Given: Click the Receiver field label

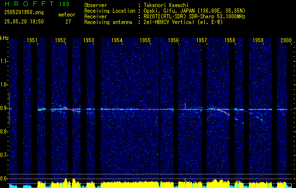Looking at the screenshot, I should click(x=96, y=16).
